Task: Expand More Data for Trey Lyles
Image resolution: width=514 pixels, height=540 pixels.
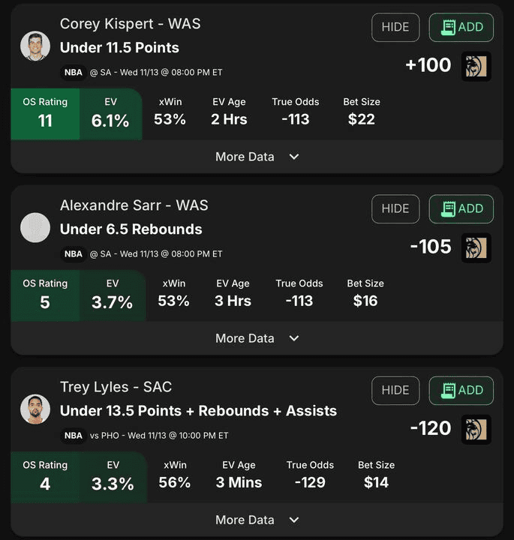Action: (x=257, y=520)
